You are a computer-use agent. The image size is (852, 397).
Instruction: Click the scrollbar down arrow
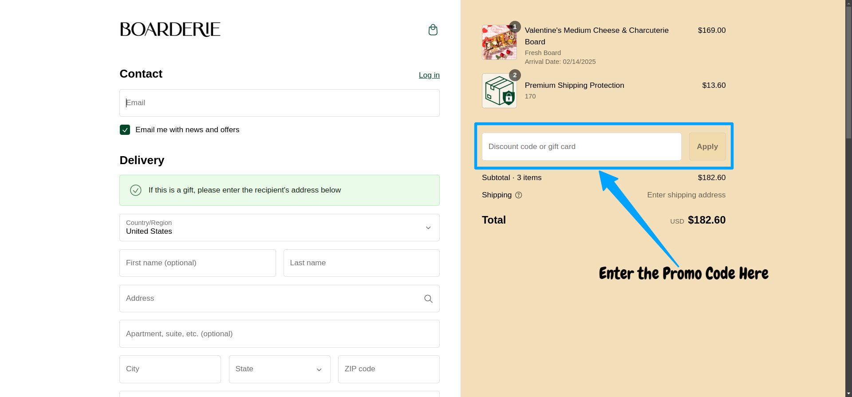848,393
